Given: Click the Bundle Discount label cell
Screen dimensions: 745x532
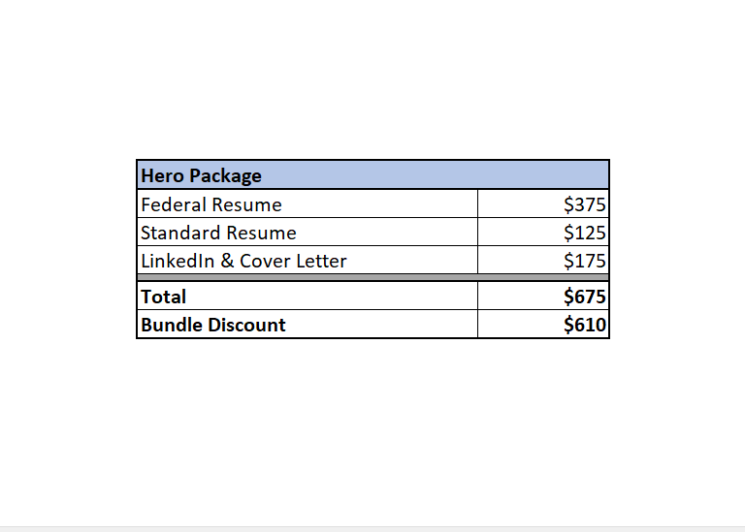Looking at the screenshot, I should coord(213,325).
